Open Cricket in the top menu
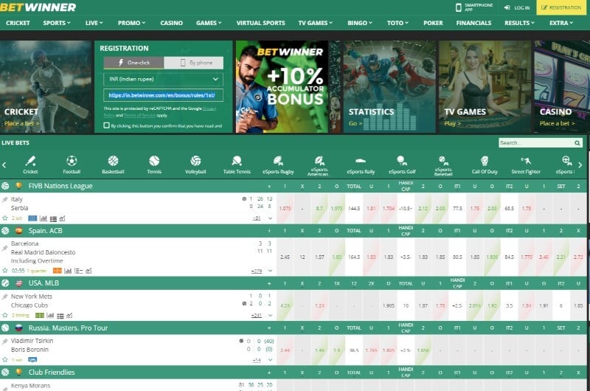 tap(18, 23)
